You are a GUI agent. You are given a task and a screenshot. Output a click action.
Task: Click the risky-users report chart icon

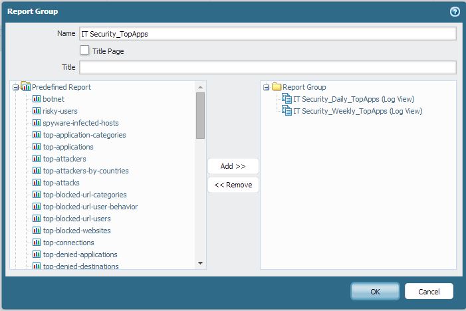37,111
